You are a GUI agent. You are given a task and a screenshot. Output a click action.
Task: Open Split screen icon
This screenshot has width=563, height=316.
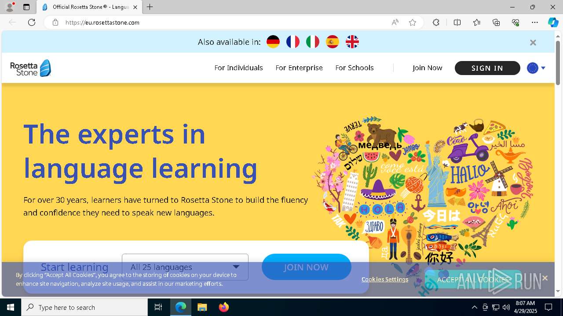point(457,22)
